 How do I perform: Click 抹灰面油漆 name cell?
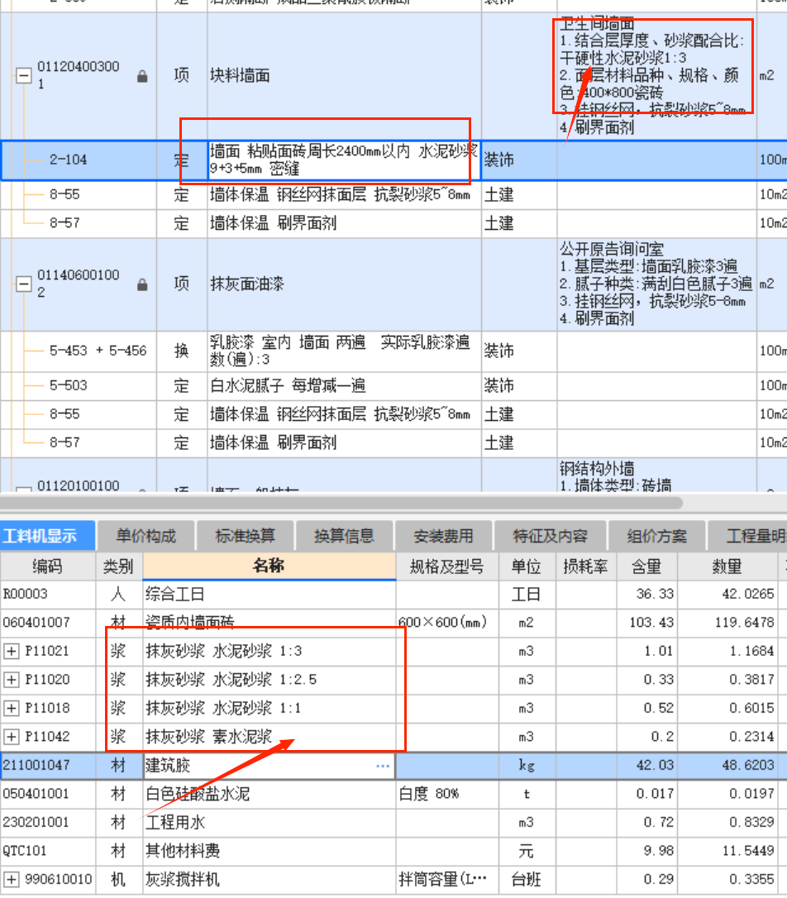pyautogui.click(x=344, y=284)
